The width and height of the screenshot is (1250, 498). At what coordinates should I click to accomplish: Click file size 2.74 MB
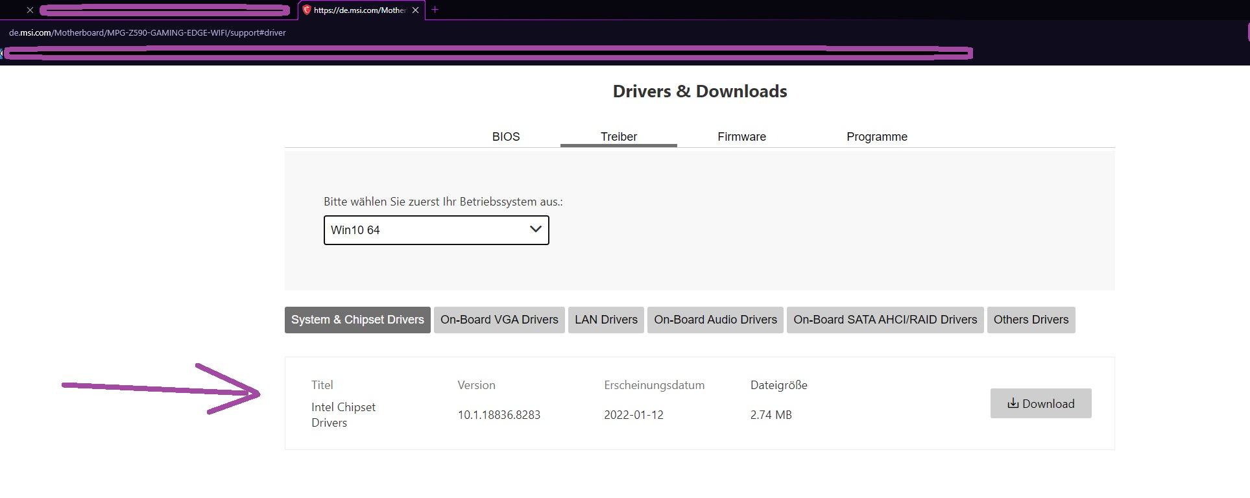coord(771,415)
